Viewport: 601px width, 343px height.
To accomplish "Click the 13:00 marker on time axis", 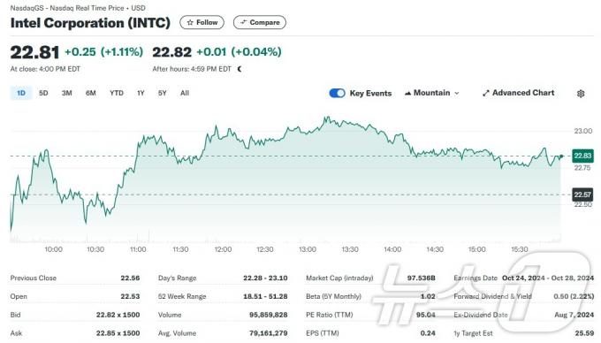I will 308,249.
